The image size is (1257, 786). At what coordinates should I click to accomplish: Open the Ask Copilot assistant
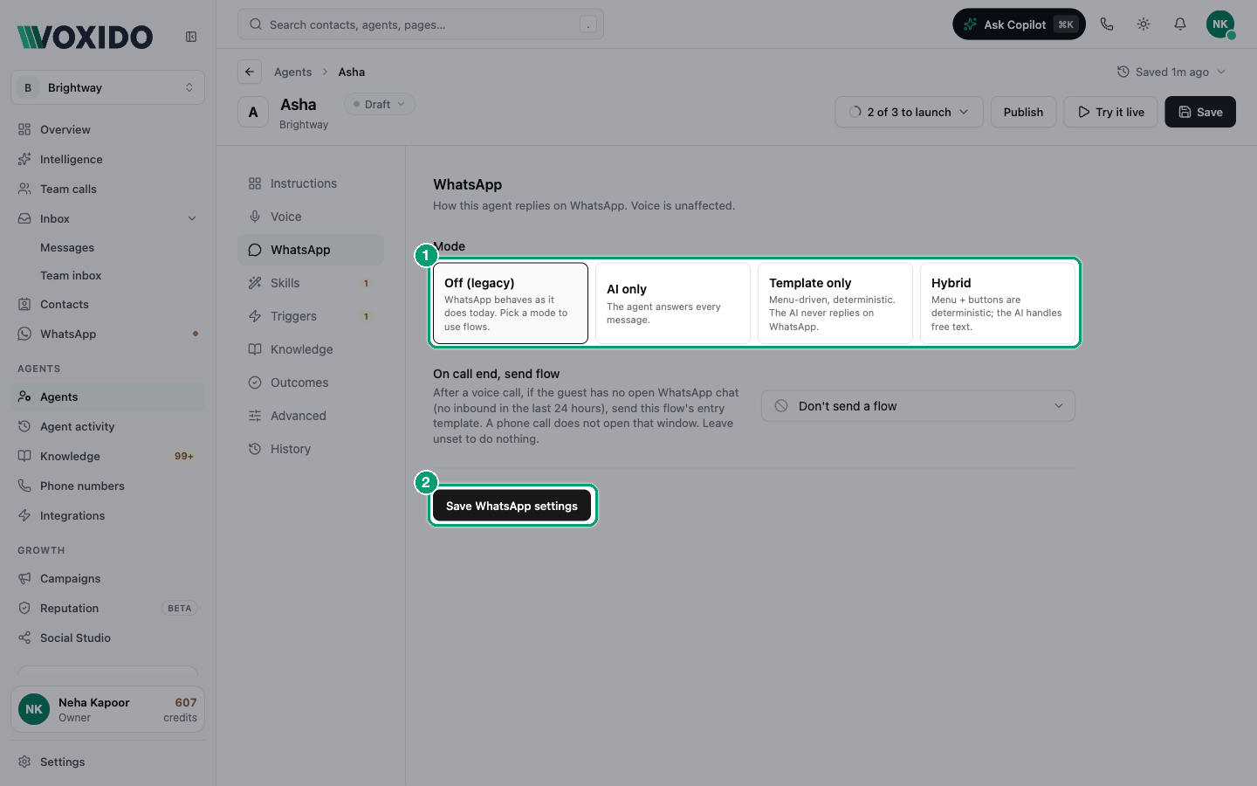pyautogui.click(x=1019, y=24)
